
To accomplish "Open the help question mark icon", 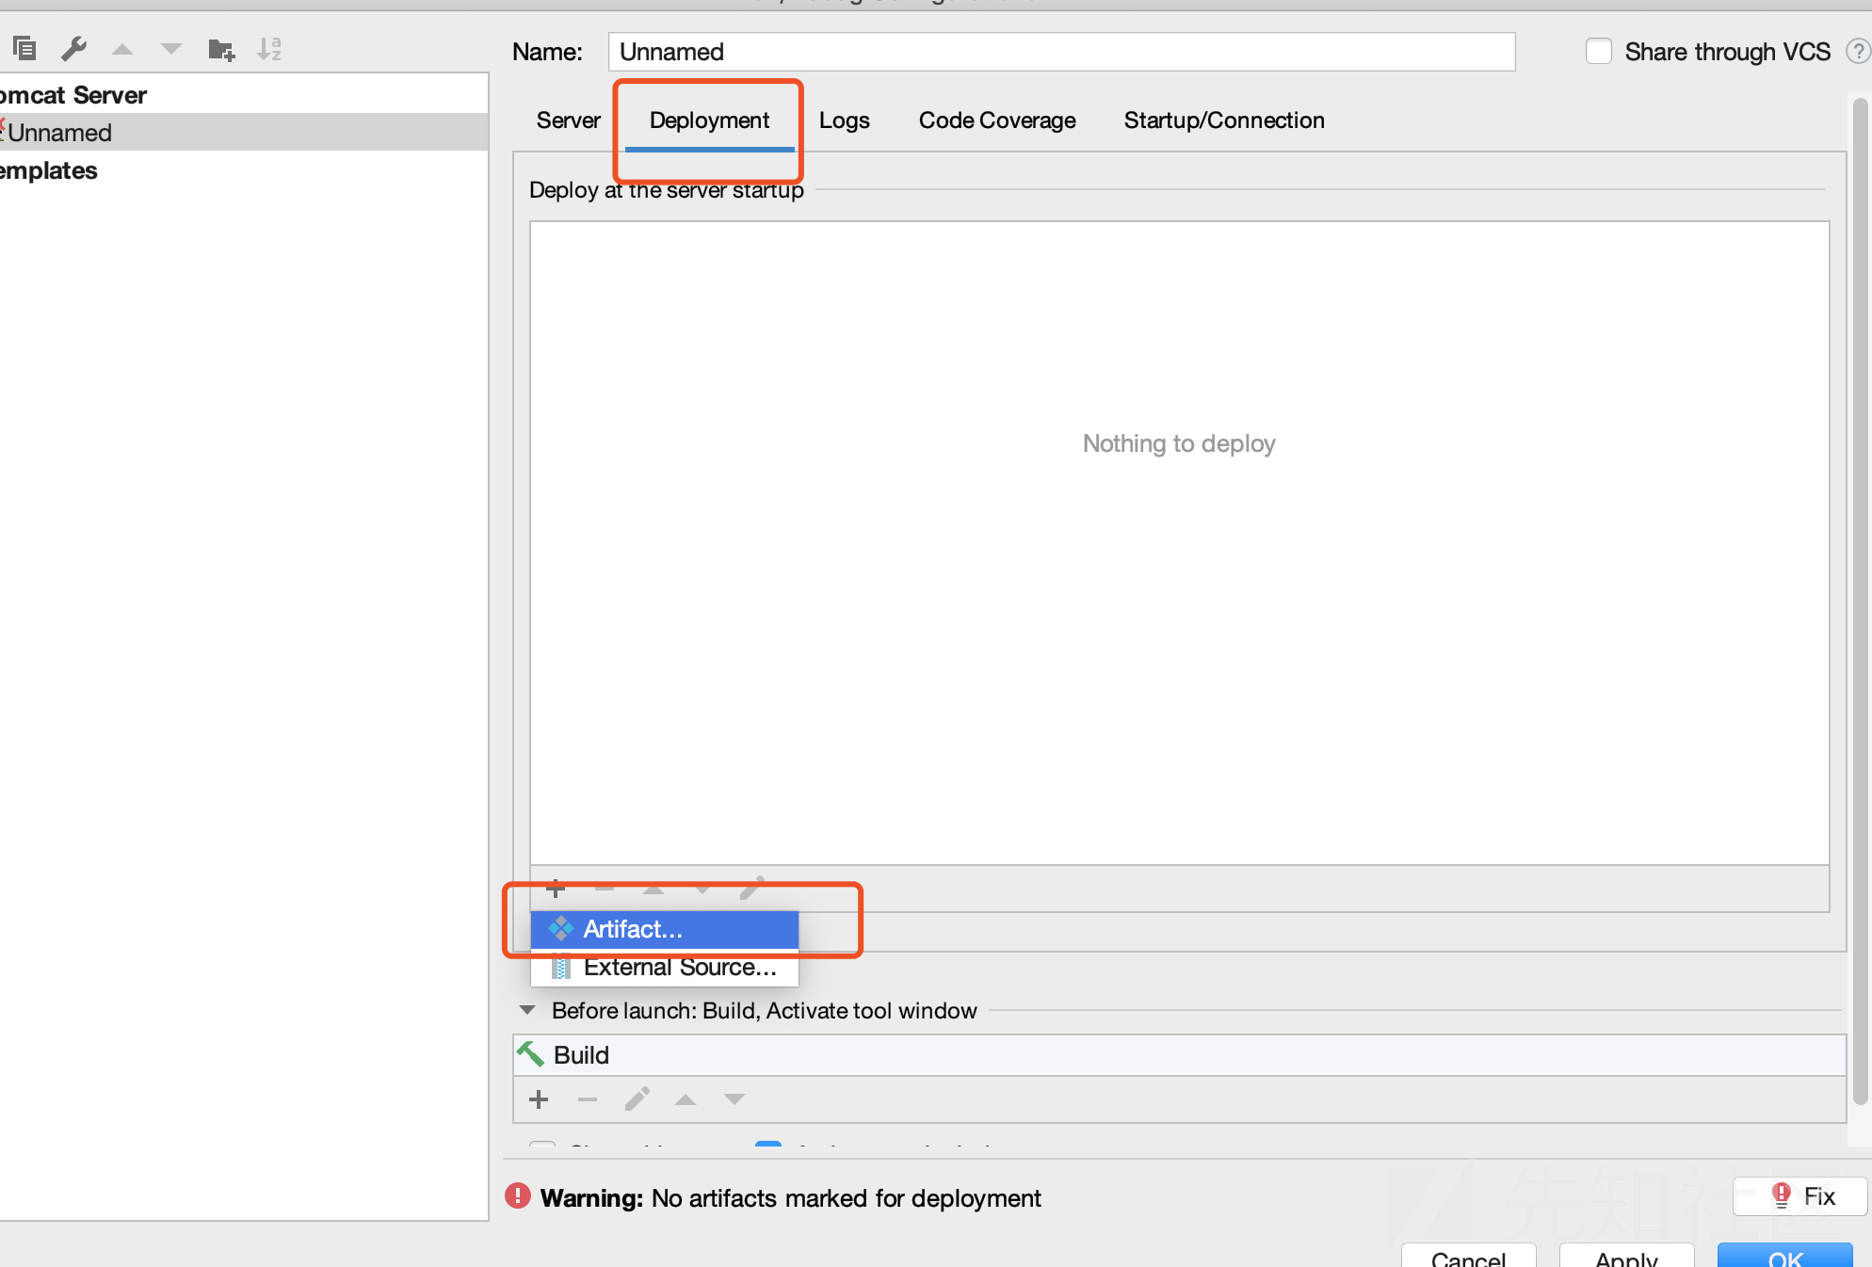I will (1858, 51).
